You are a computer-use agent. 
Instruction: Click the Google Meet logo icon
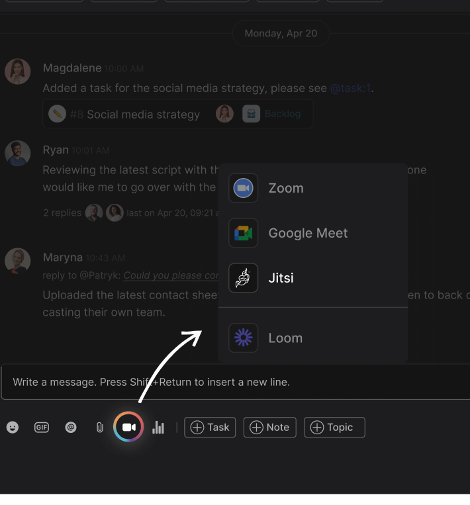243,233
